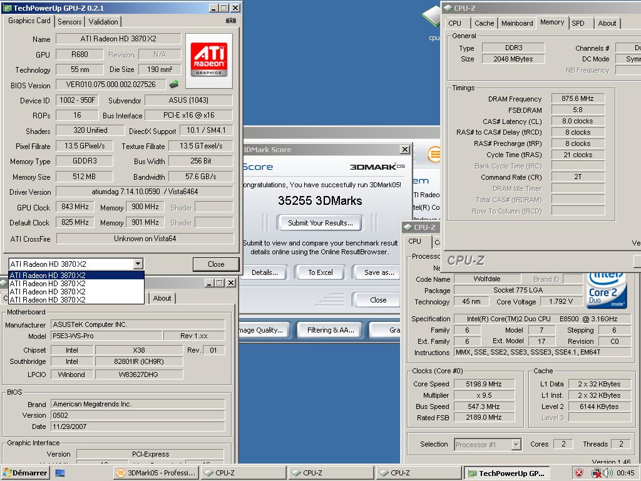Click the ATI Radeon Graphics logo
This screenshot has width=641, height=481.
tap(209, 61)
